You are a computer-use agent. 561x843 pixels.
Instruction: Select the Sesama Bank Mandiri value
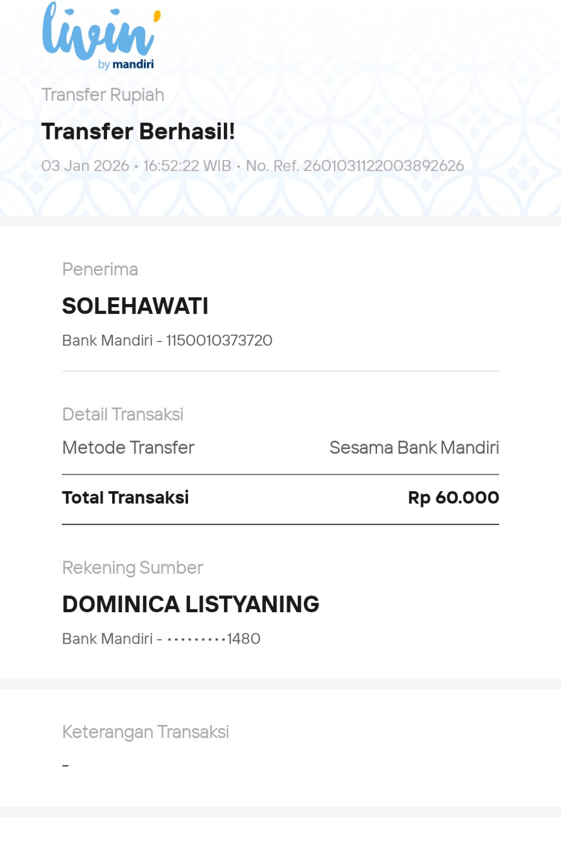[414, 448]
